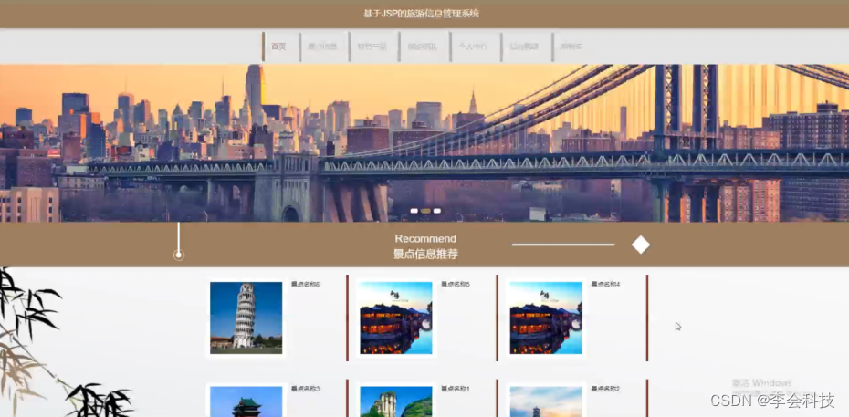
Task: Open the thumbnail beside 景点名称1
Action: (x=396, y=401)
